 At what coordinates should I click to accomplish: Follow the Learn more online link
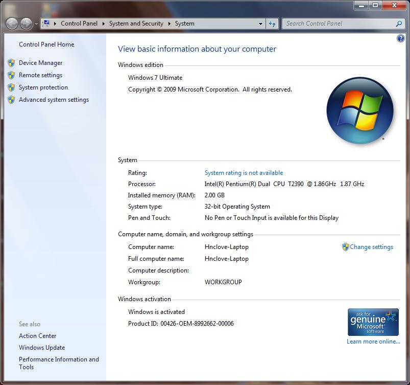373,342
